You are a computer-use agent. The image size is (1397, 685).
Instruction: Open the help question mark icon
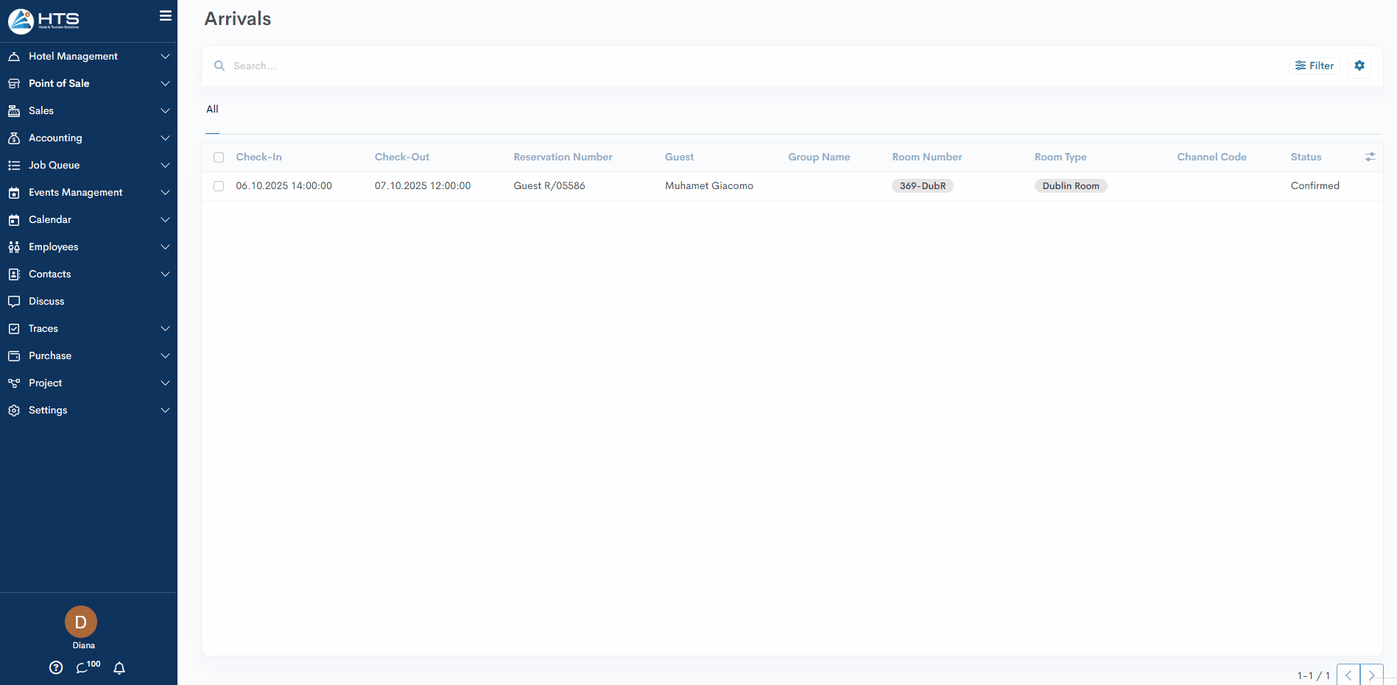pyautogui.click(x=56, y=667)
